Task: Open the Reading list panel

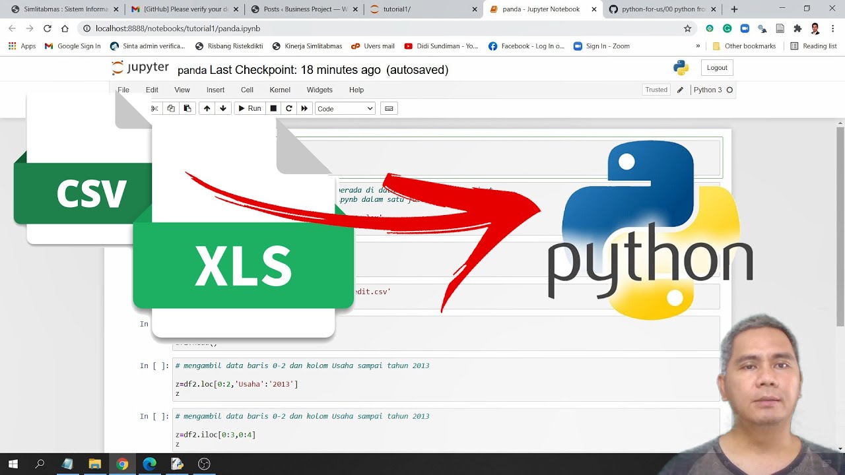Action: 813,46
